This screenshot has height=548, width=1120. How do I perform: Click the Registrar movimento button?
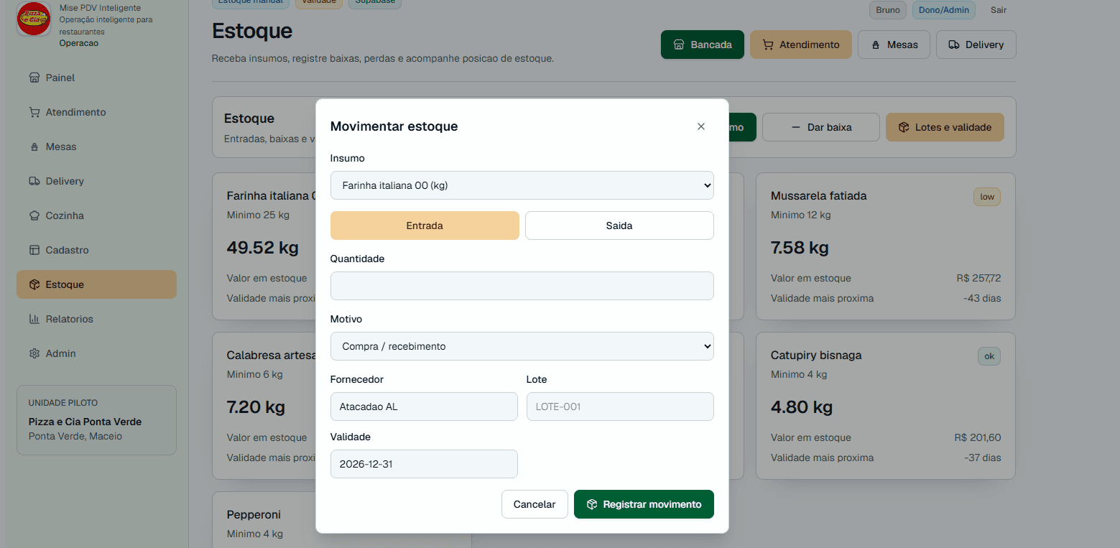coord(644,504)
